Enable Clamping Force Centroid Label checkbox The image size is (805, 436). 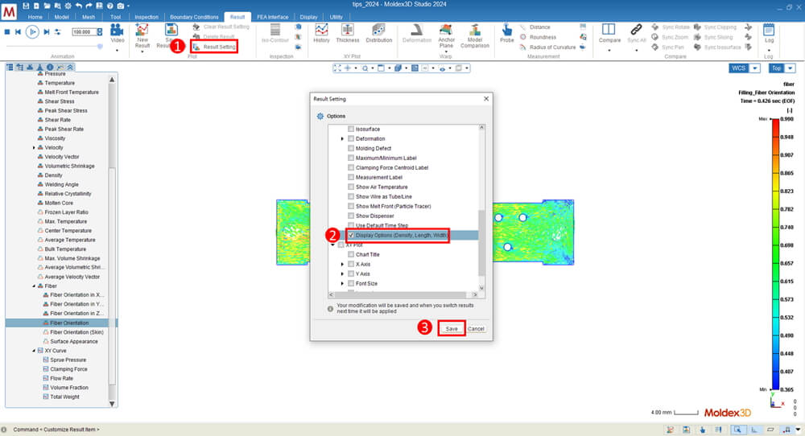pyautogui.click(x=351, y=168)
